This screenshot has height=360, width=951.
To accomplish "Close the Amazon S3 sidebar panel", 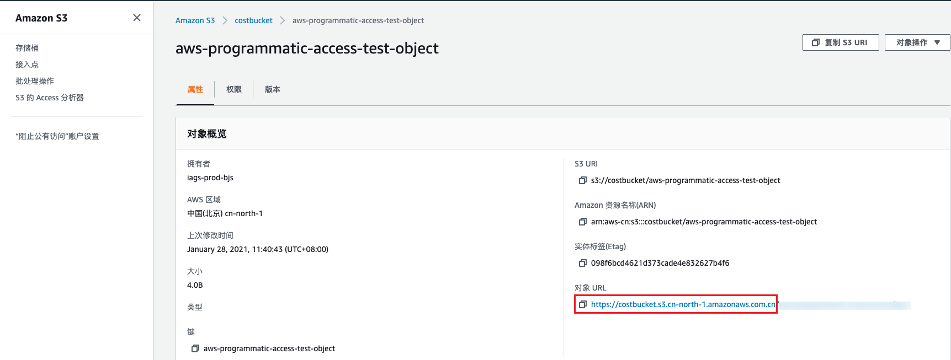I will click(x=137, y=18).
